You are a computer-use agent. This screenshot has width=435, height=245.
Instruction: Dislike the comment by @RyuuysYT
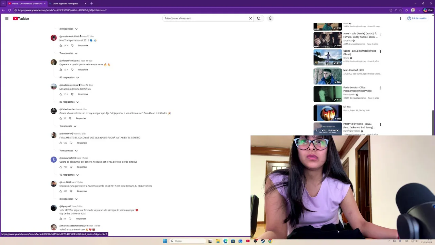click(x=70, y=219)
